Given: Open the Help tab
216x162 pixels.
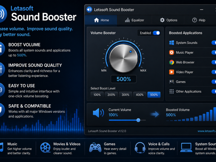Looking at the screenshot, I should [199, 20].
